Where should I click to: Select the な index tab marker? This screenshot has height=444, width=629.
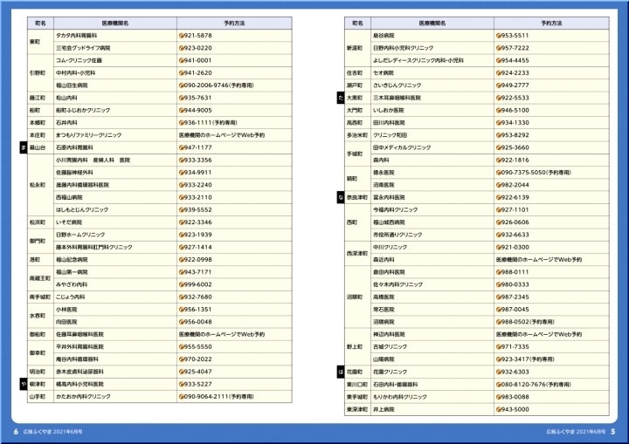click(x=340, y=198)
